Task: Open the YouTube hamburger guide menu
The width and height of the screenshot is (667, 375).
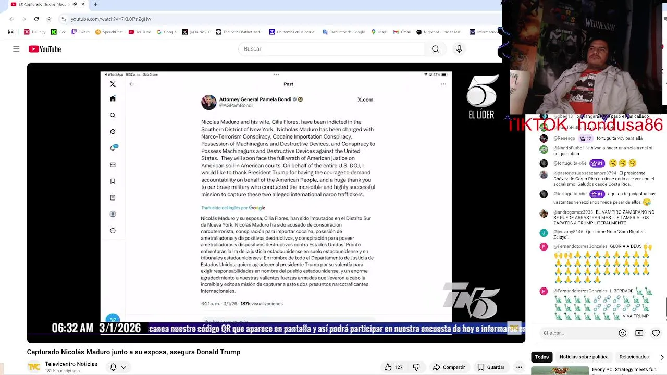Action: [16, 49]
